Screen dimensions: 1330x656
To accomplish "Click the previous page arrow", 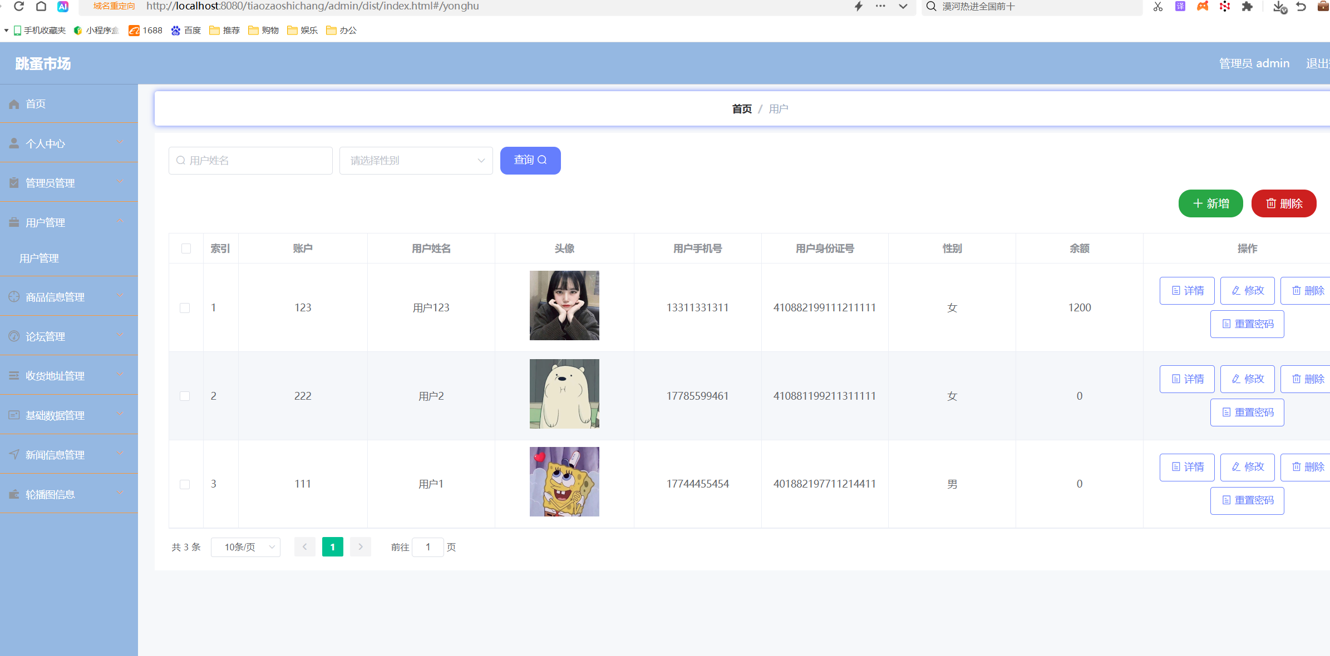I will click(305, 547).
